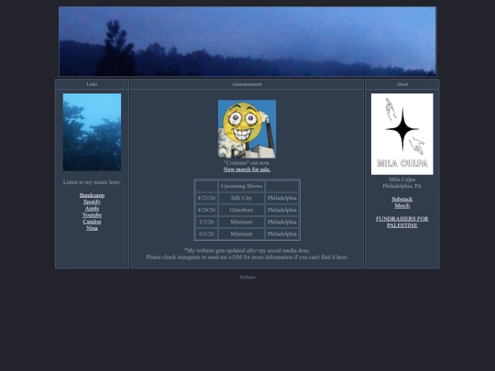This screenshot has width=495, height=371.
Task: Click the "Please check instagram" sentence
Action: pyautogui.click(x=247, y=257)
